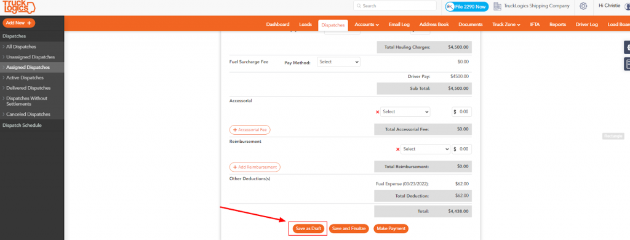This screenshot has width=630, height=240.
Task: Click the Search input field
Action: [x=395, y=6]
